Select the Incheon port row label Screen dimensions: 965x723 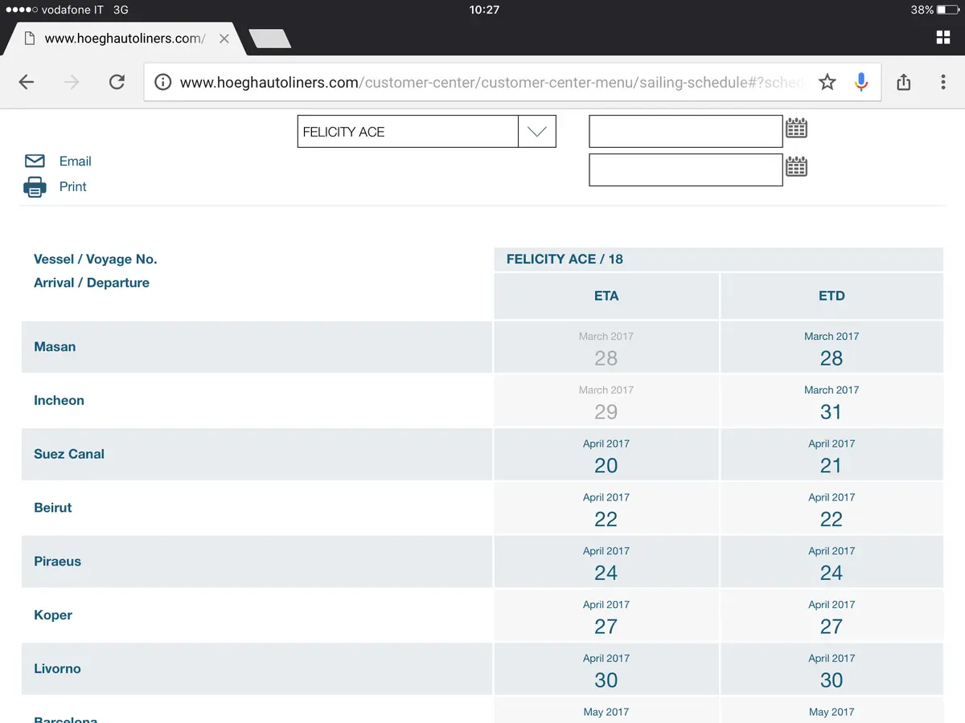tap(59, 401)
